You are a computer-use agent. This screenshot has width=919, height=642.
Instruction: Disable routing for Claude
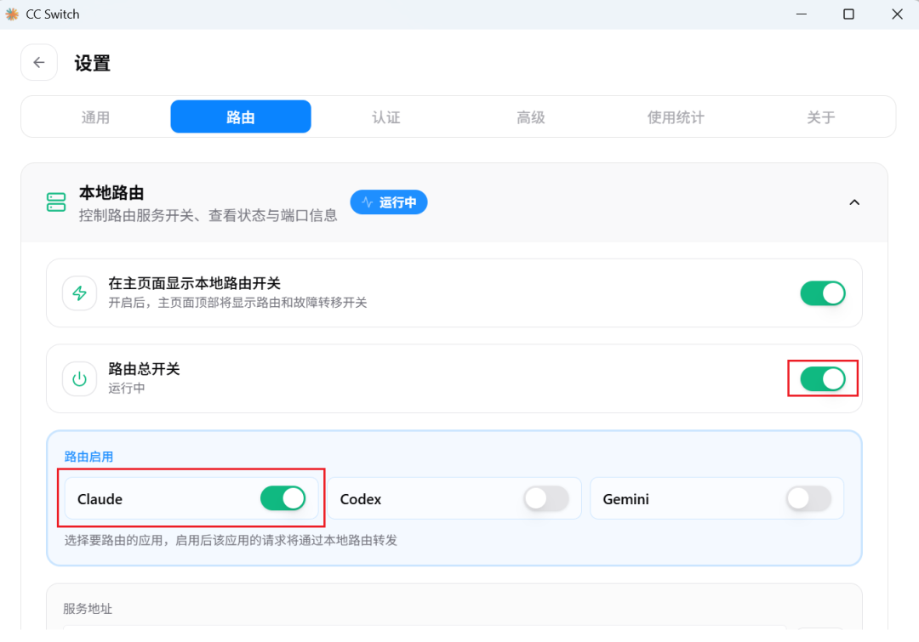[x=283, y=498]
